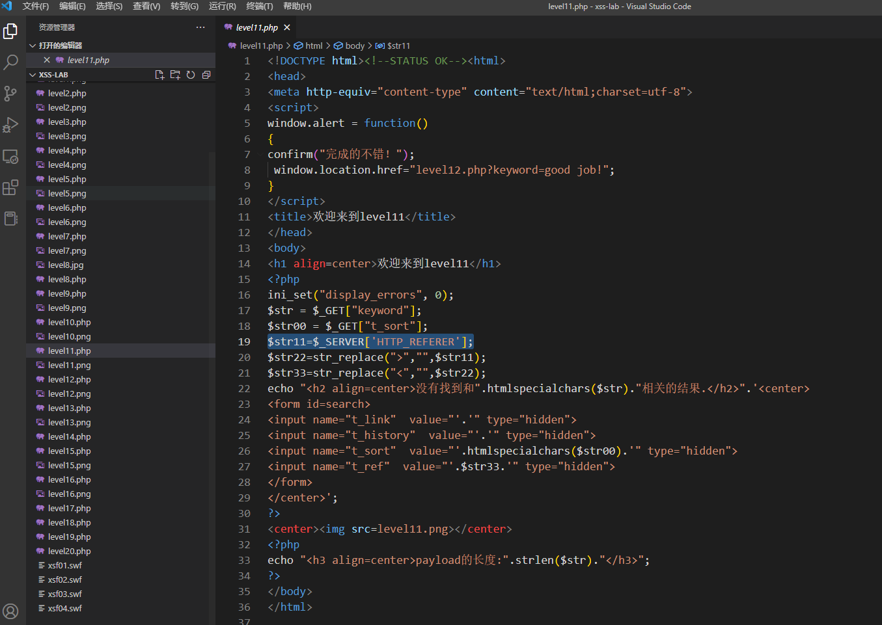Screen dimensions: 882x625
Task: Click the New File icon in XSS-LAB
Action: click(159, 75)
